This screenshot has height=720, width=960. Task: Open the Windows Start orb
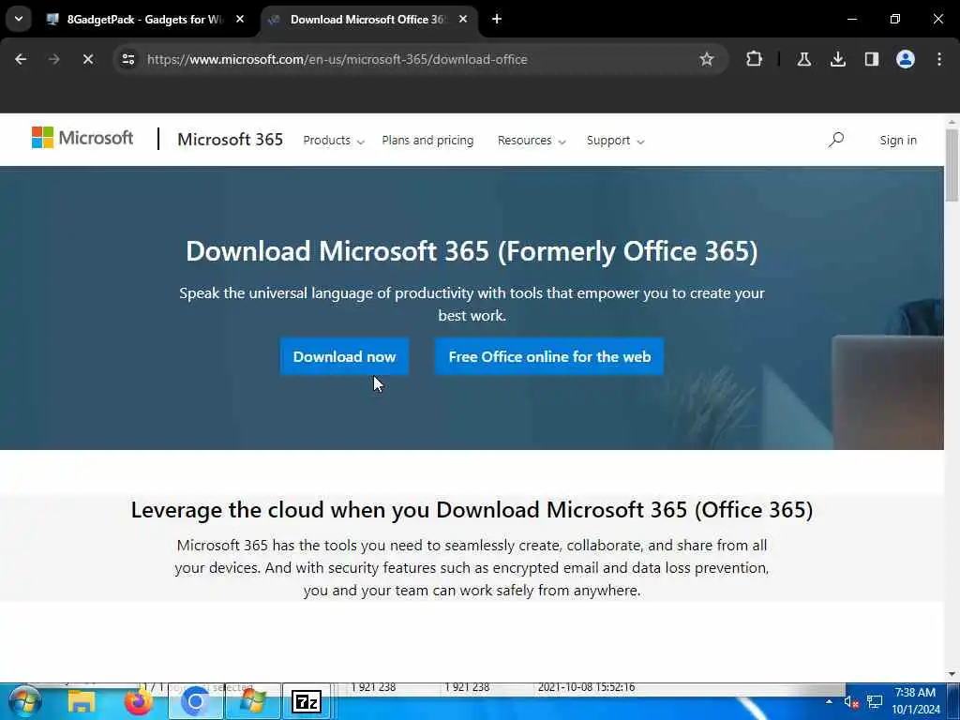tap(24, 701)
